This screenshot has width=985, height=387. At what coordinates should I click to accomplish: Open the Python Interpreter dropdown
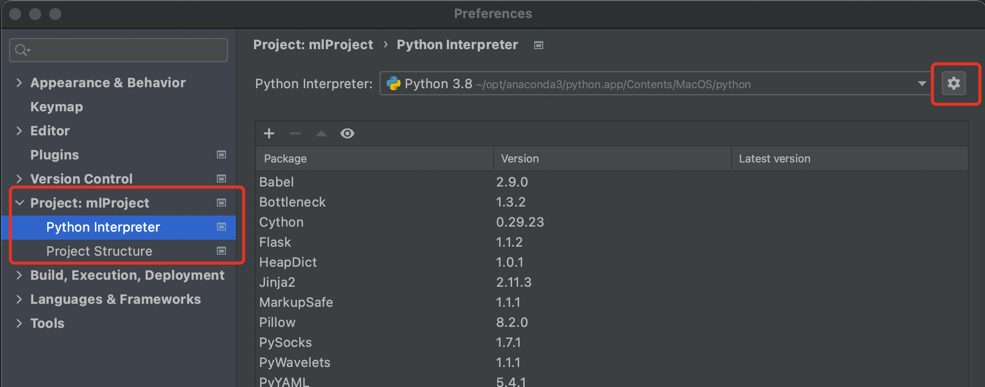click(922, 84)
